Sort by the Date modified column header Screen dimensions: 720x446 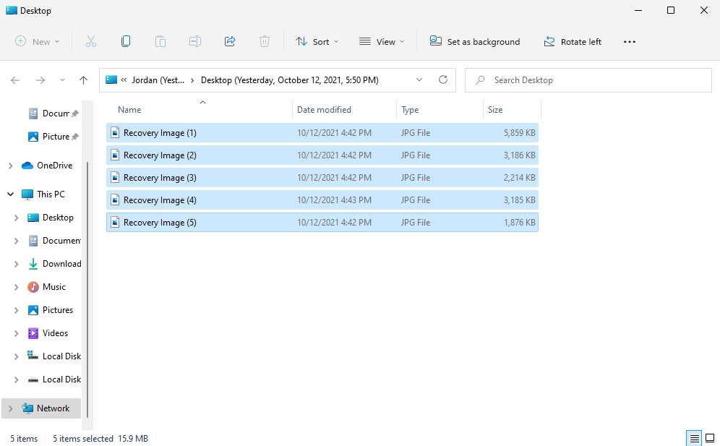tap(325, 110)
